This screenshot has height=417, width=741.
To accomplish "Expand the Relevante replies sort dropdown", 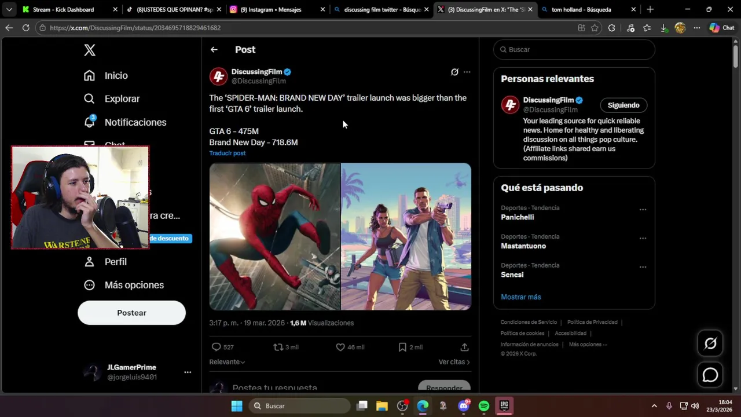I will click(227, 362).
